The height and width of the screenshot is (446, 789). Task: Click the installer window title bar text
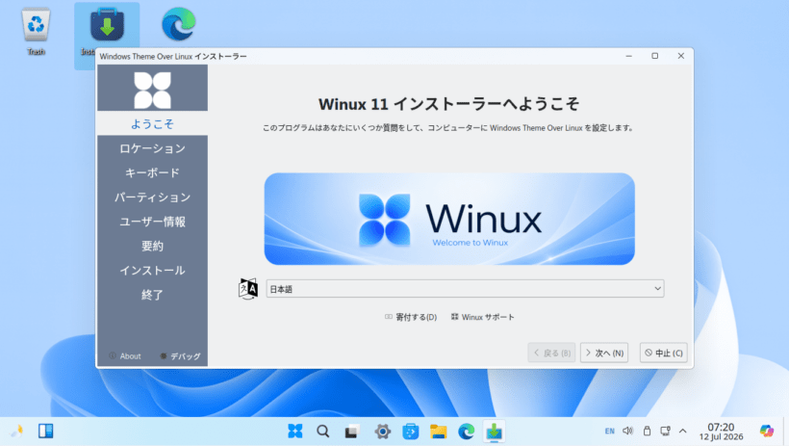173,57
